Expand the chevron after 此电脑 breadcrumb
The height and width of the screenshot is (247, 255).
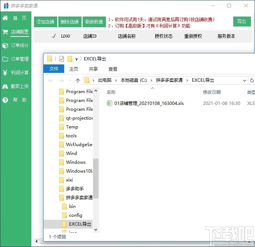click(x=116, y=81)
